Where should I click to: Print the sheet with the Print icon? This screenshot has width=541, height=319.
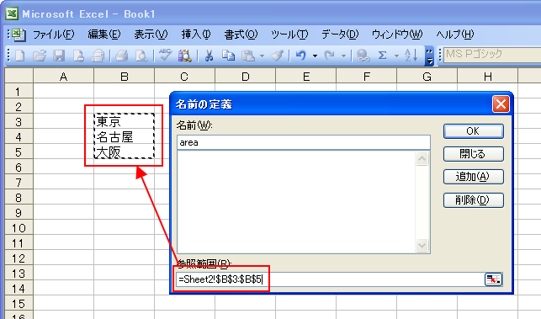(x=121, y=56)
